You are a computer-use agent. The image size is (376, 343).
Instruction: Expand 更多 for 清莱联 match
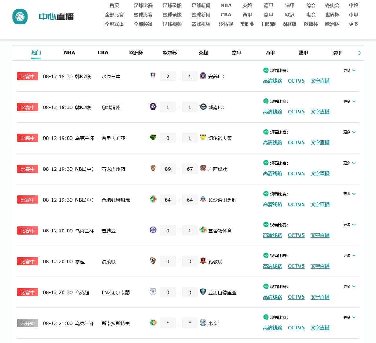[350, 256]
